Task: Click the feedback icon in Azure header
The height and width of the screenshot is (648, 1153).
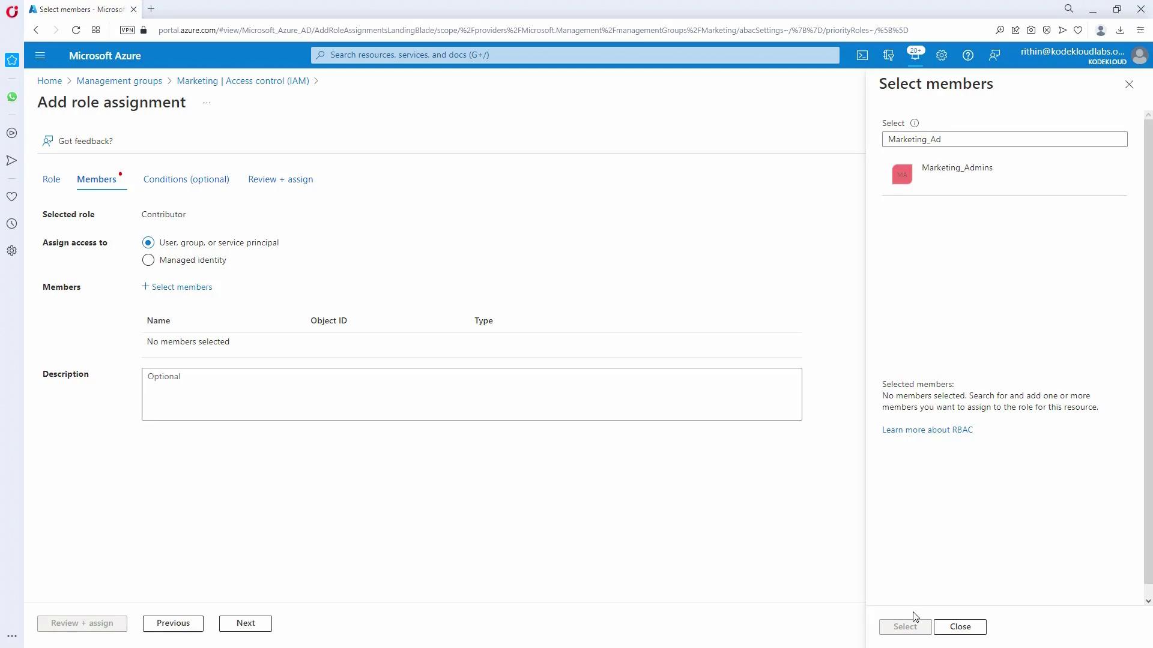Action: [994, 55]
